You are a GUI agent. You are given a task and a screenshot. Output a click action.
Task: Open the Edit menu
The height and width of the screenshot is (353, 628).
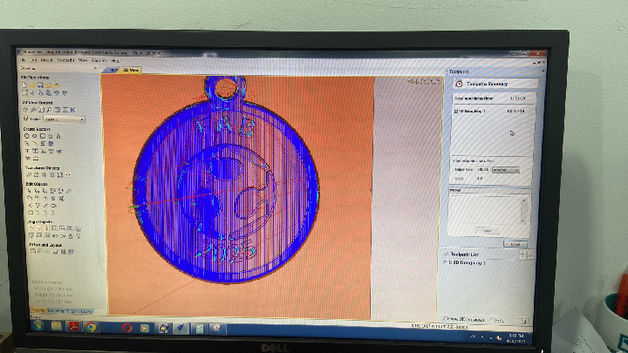pyautogui.click(x=34, y=60)
